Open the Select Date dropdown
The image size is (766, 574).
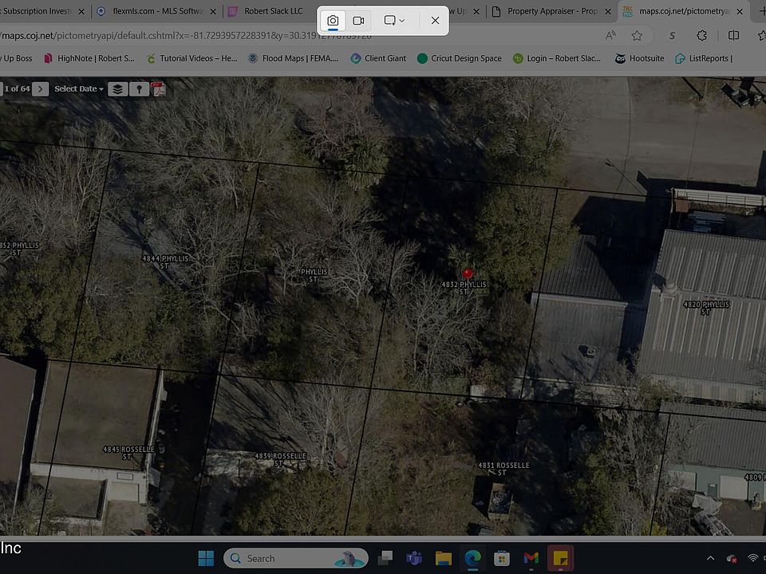click(x=79, y=88)
